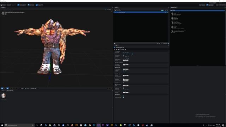
Task: Click the Windows taskbar search box
Action: (x=19, y=125)
